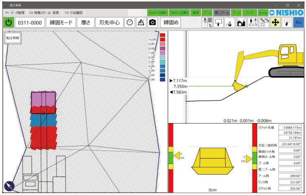Toggle the Swing sensor indicator
The width and height of the screenshot is (306, 195).
pos(263,13)
